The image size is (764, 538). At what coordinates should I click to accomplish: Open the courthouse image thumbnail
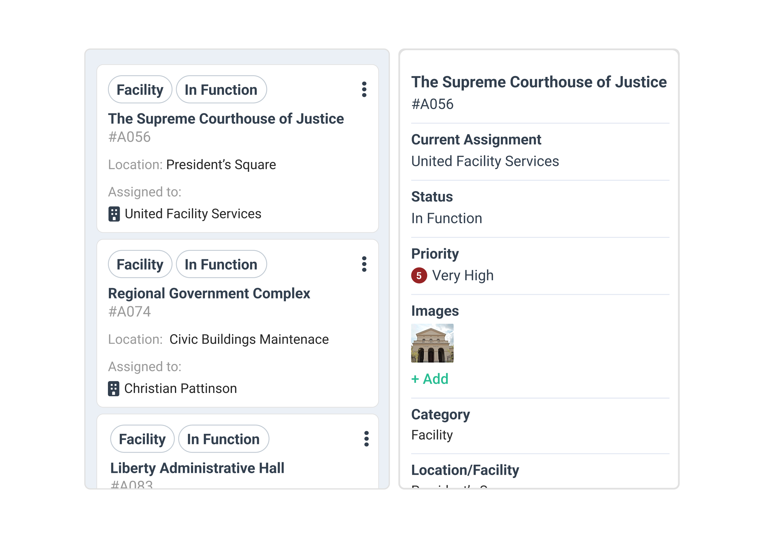click(x=432, y=343)
